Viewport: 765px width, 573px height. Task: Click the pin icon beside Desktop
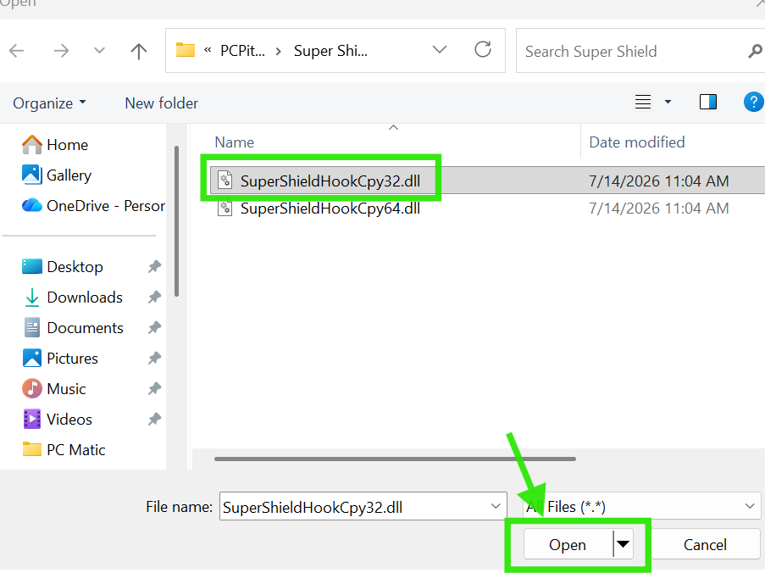pyautogui.click(x=155, y=266)
